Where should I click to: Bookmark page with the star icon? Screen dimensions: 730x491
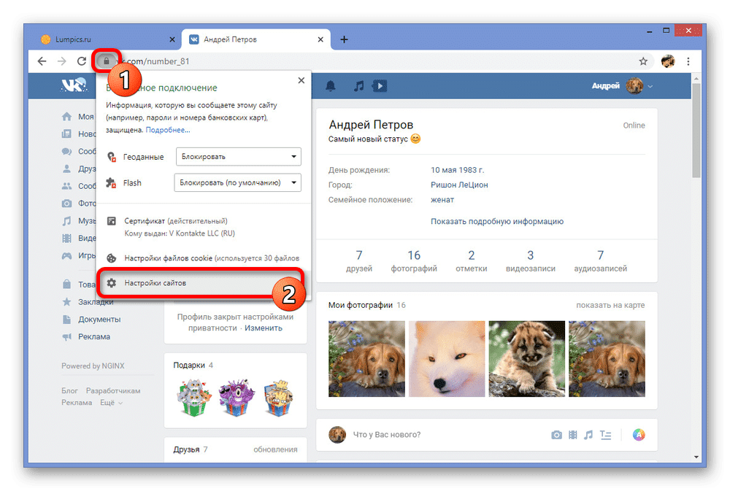coord(643,61)
